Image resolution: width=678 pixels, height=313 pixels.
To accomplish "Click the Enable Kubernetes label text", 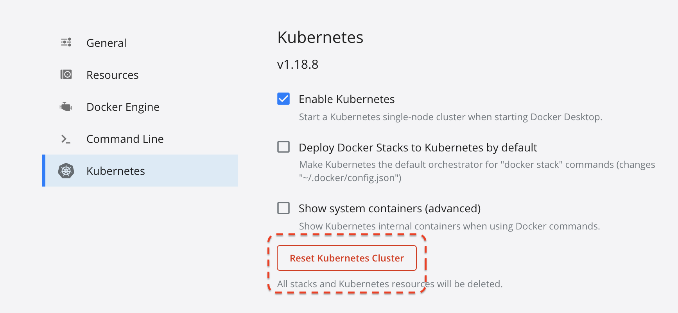I will 346,99.
